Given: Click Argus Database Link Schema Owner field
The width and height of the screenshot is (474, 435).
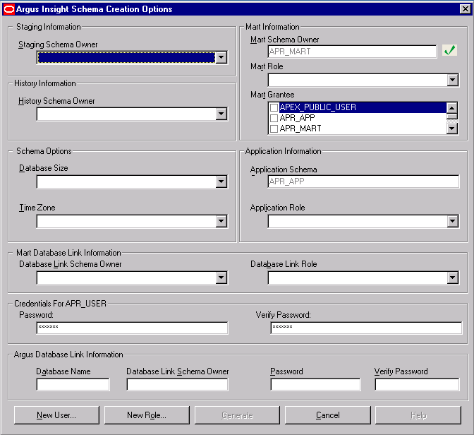Looking at the screenshot, I should (x=177, y=384).
